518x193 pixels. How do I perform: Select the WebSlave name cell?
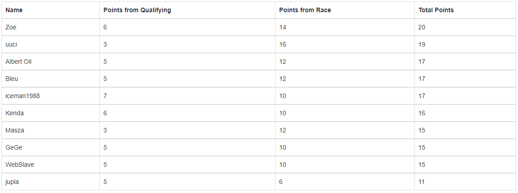[19, 165]
